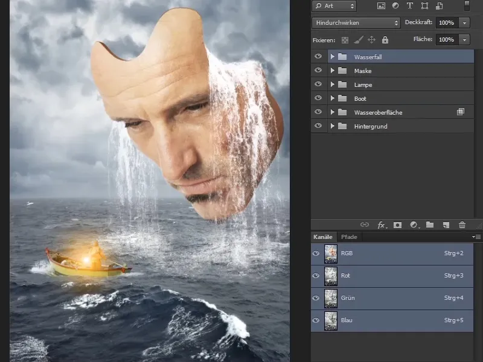Viewport: 483px width, 362px height.
Task: Open the Hindurchwirken blend mode dropdown
Action: pyautogui.click(x=356, y=23)
